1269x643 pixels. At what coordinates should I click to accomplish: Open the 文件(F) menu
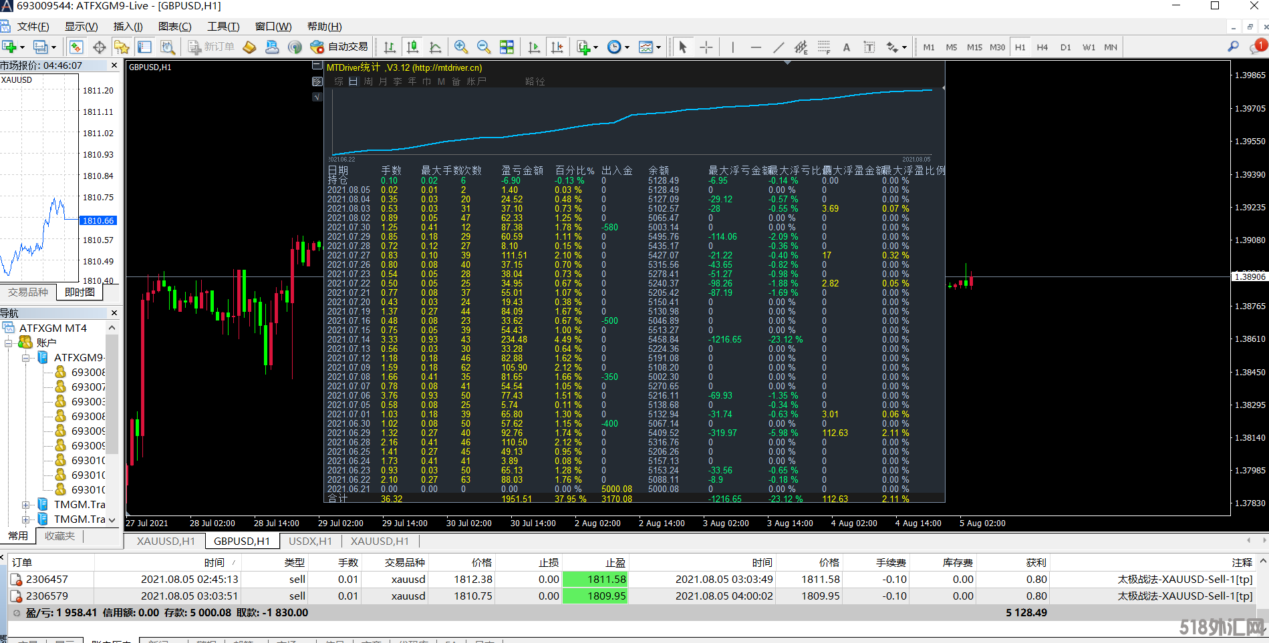[33, 27]
